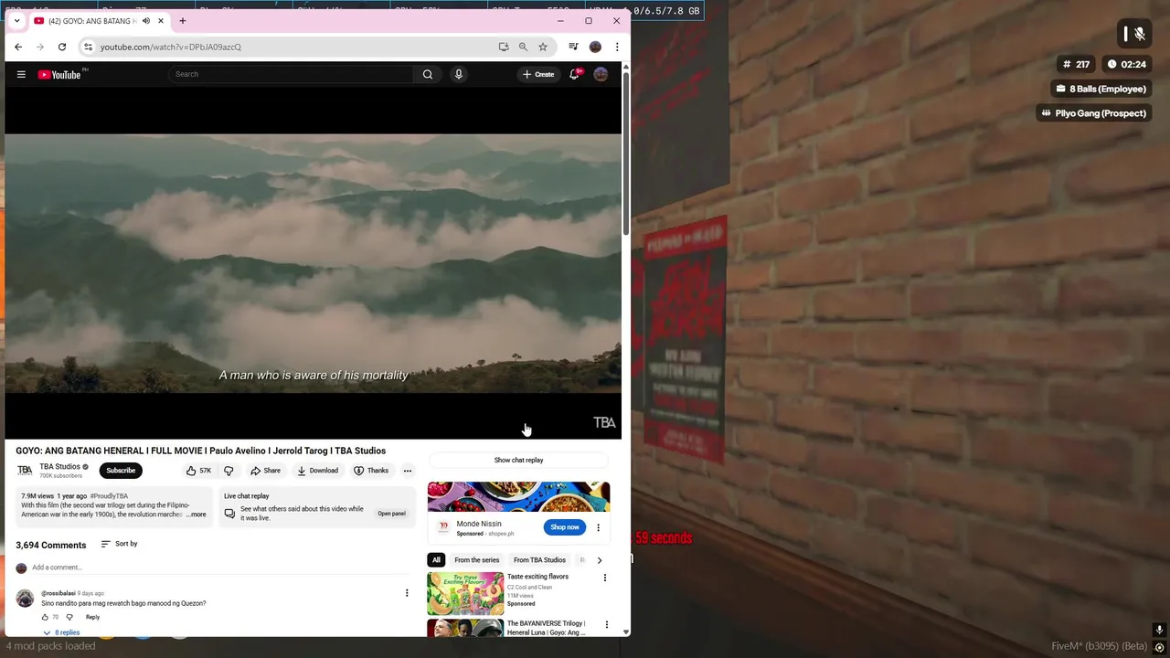Image resolution: width=1170 pixels, height=658 pixels.
Task: Open TBA Studios channel avatar
Action: pyautogui.click(x=25, y=471)
